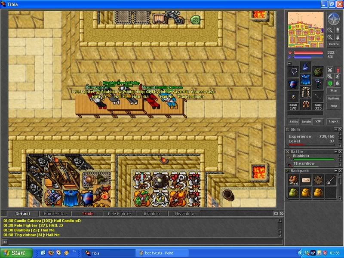Select the amulet necklace slot

coord(293,71)
